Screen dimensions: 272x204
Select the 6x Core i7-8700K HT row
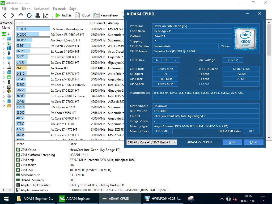[70, 57]
